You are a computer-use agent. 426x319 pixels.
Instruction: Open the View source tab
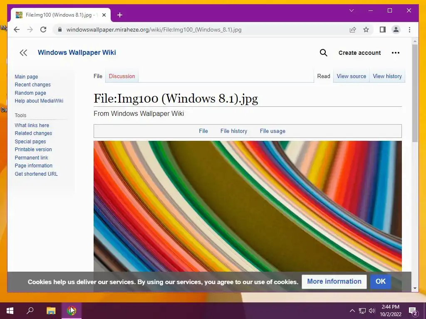(351, 76)
